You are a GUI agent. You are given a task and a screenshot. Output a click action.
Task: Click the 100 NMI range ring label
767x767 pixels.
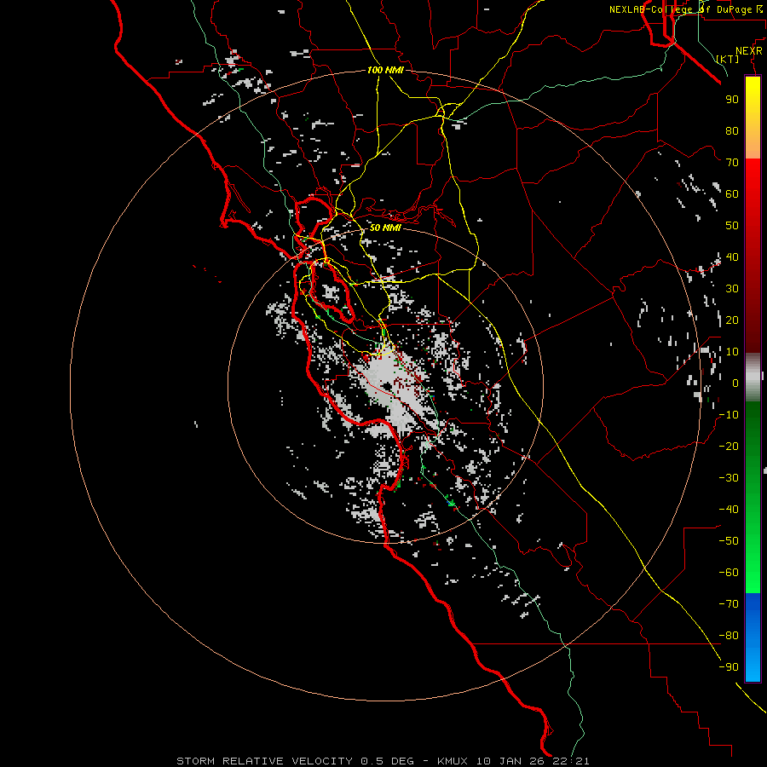(385, 71)
